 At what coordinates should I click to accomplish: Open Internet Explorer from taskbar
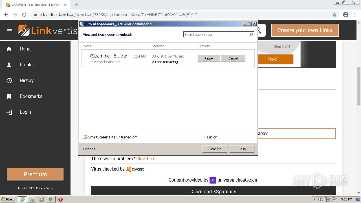click(22, 199)
